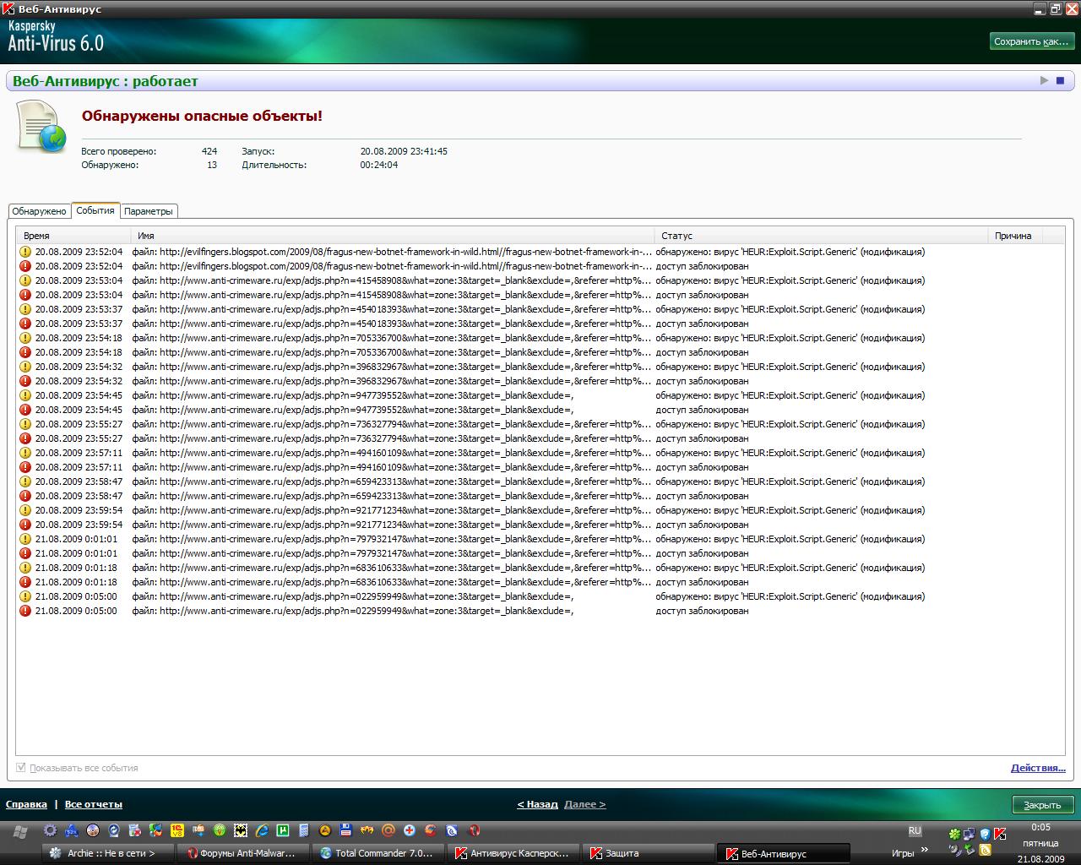Image resolution: width=1081 pixels, height=865 pixels.
Task: Open the Kaspersky icon in the system tray
Action: coord(1000,834)
